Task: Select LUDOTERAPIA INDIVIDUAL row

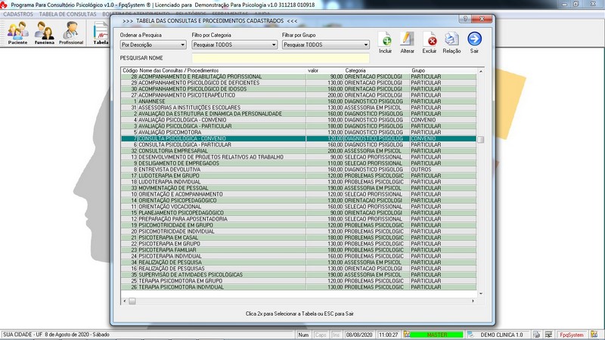Action: pos(299,181)
